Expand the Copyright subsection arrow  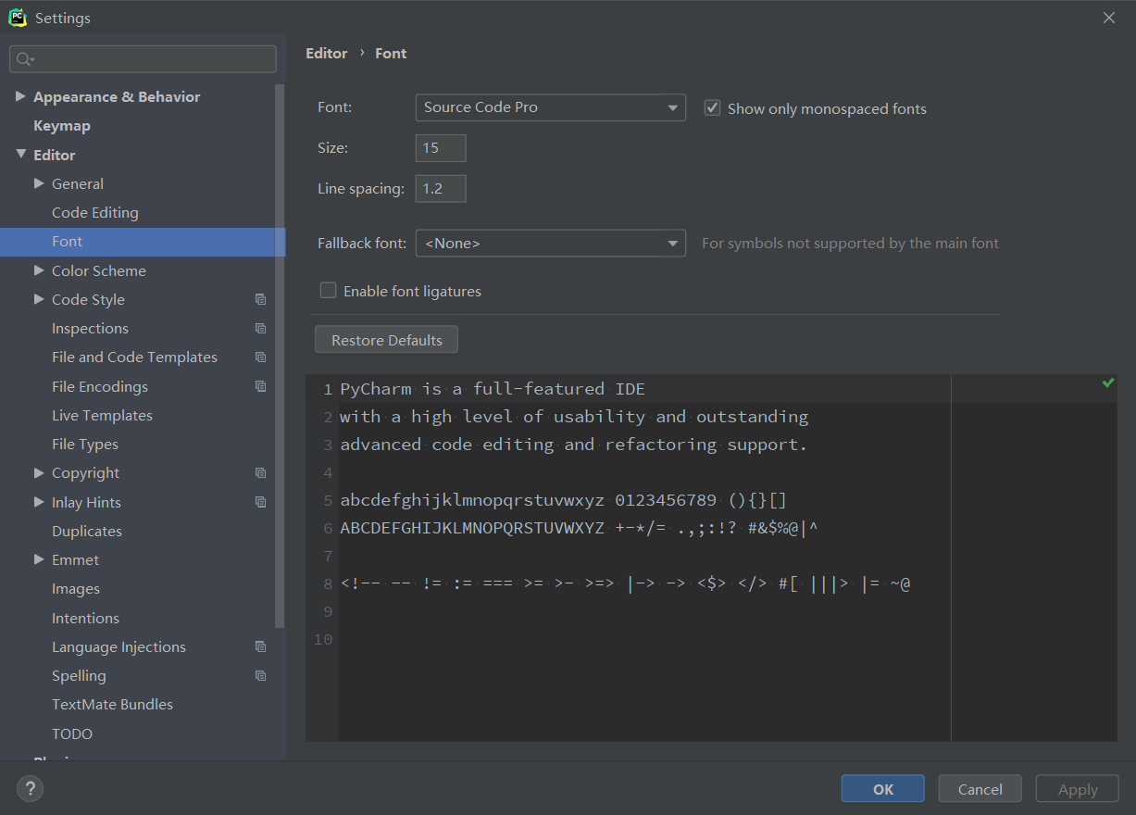pos(39,472)
